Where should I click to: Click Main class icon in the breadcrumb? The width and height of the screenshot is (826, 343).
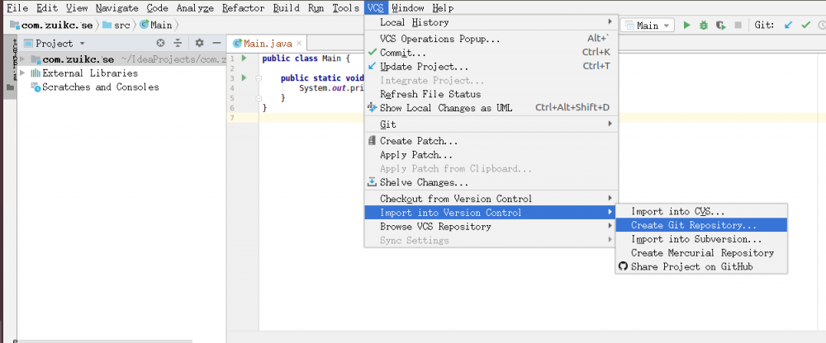pos(144,25)
